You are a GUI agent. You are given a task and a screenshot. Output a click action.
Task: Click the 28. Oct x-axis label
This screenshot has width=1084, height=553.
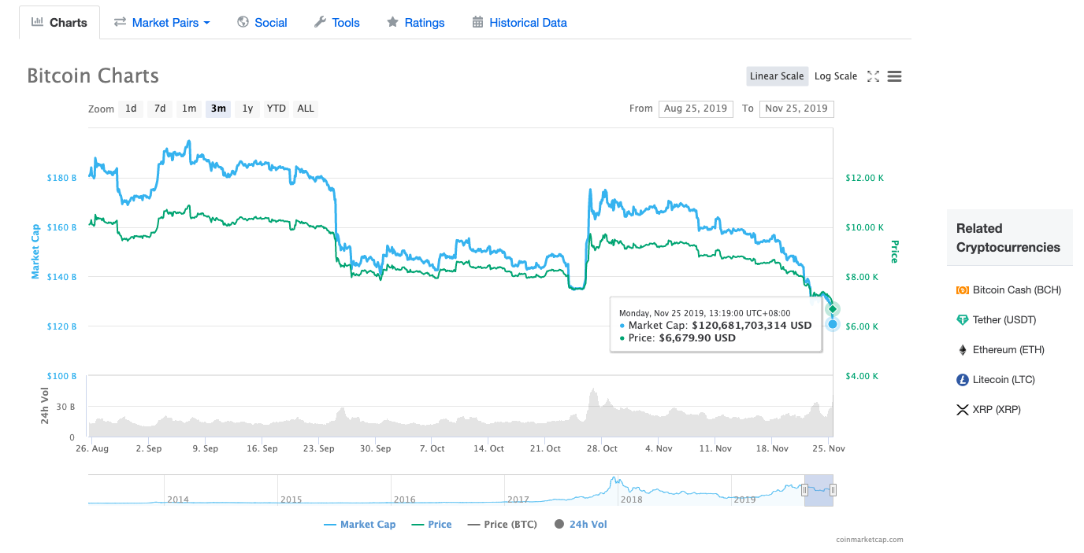[x=601, y=448]
